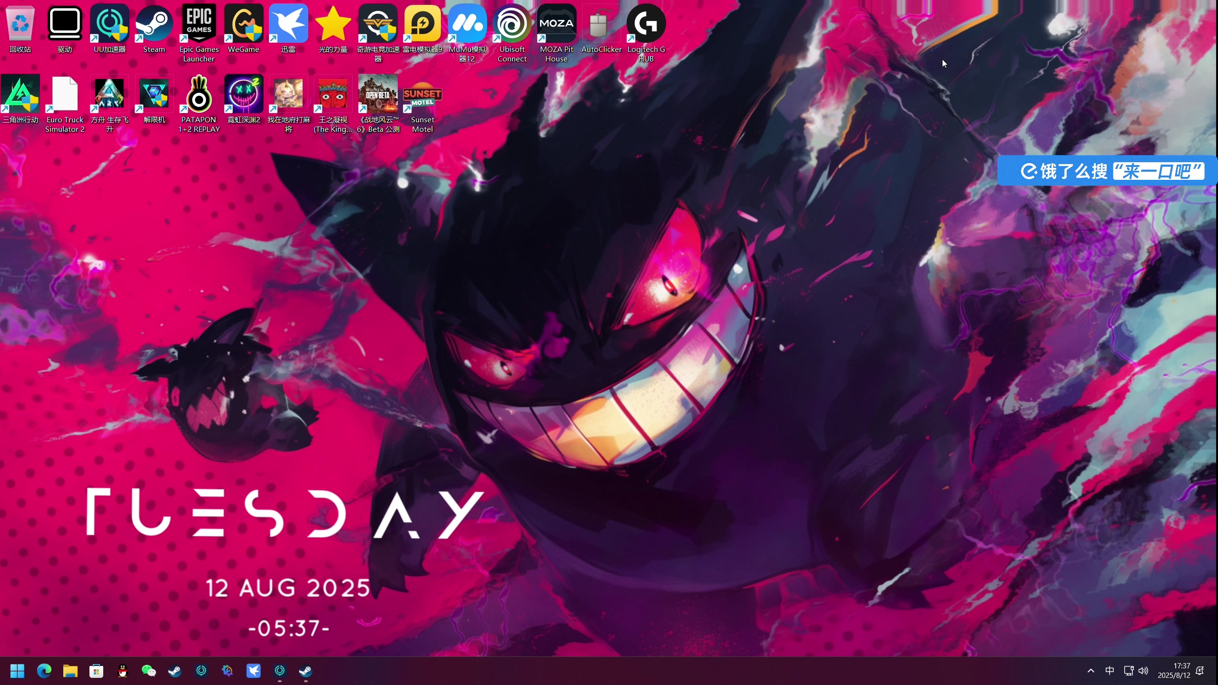Image resolution: width=1218 pixels, height=685 pixels.
Task: Select the Steam desktop shortcut
Action: tap(154, 29)
